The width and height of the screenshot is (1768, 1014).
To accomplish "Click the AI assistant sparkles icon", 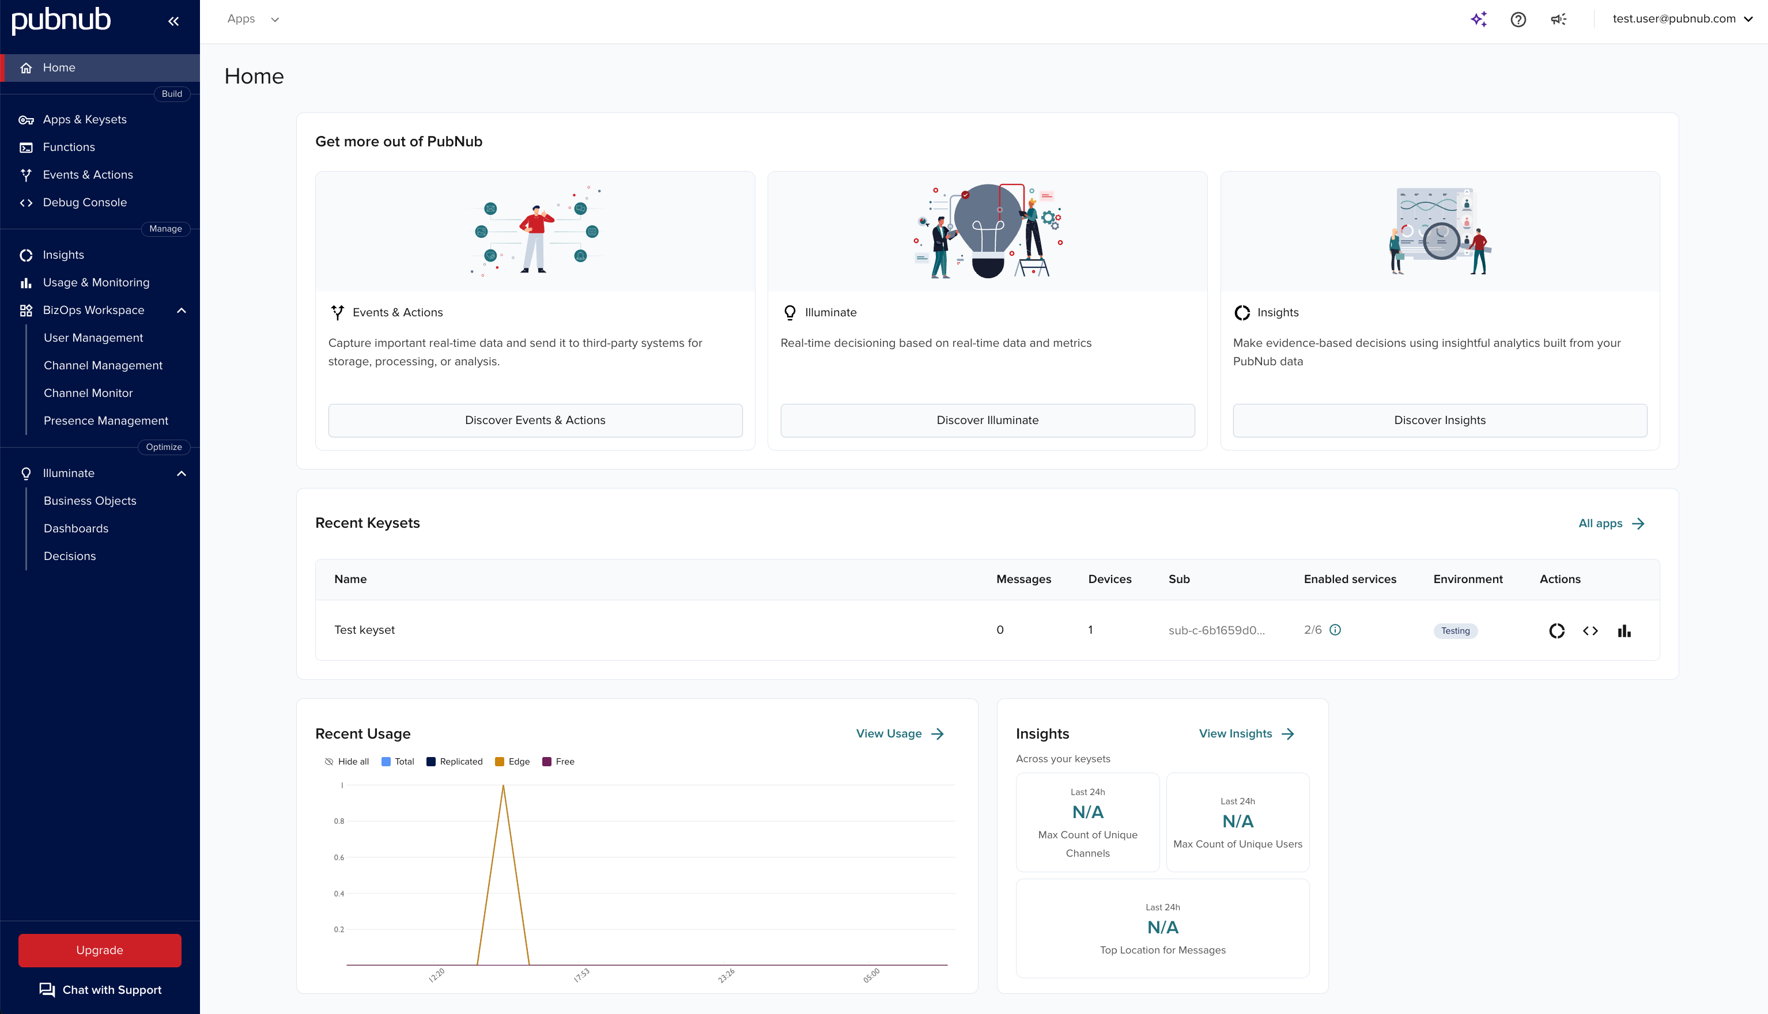I will 1478,19.
